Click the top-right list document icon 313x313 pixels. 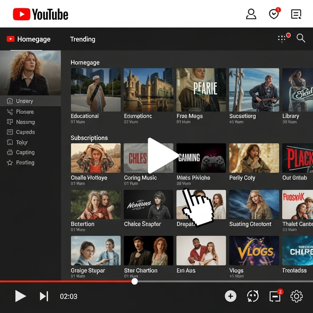(296, 14)
